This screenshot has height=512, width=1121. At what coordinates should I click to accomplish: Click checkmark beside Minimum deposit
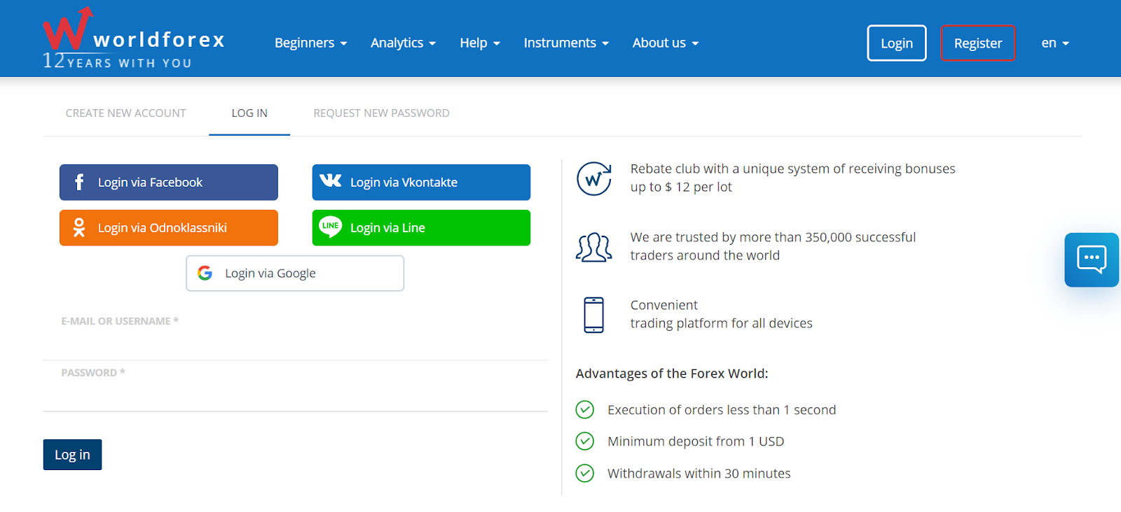coord(584,441)
